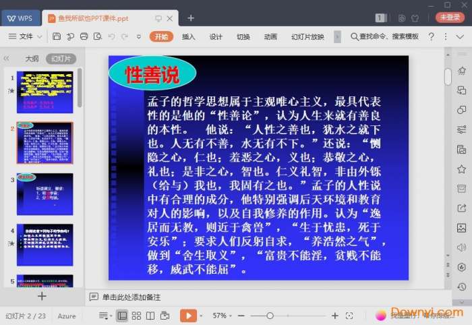Open the share icon in right sidebar

[x=461, y=208]
